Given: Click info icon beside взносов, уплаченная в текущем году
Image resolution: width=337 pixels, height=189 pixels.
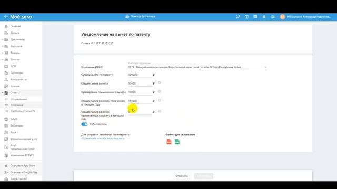Looking at the screenshot, I should pos(160,100).
